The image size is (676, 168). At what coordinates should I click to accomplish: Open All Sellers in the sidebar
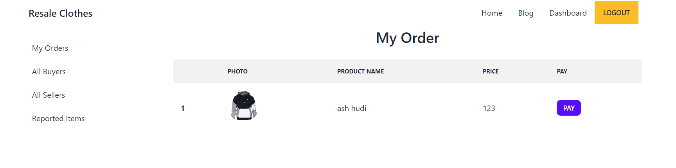pos(49,95)
